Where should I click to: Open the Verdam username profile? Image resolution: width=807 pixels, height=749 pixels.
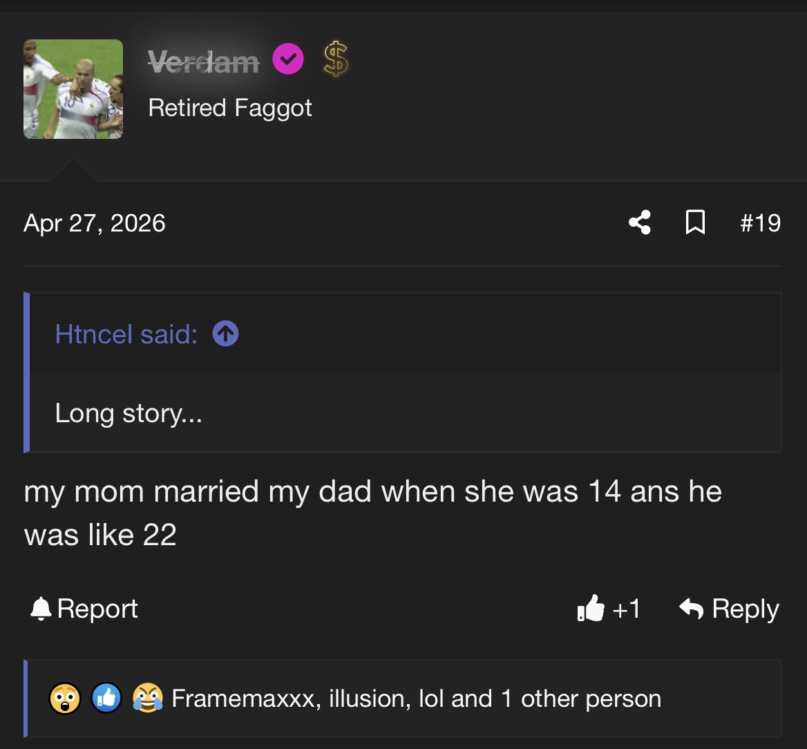[203, 61]
